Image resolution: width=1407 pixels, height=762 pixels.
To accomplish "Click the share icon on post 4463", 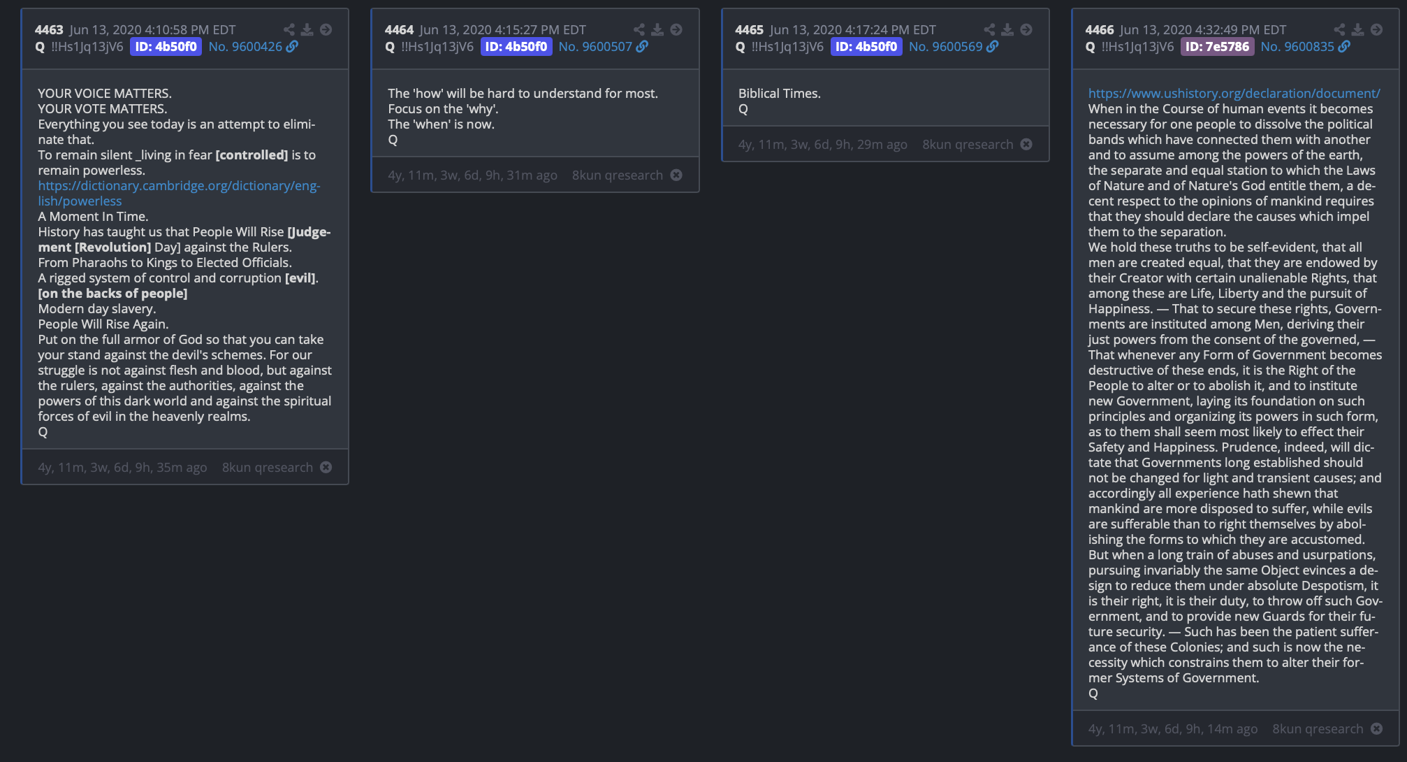I will point(289,29).
